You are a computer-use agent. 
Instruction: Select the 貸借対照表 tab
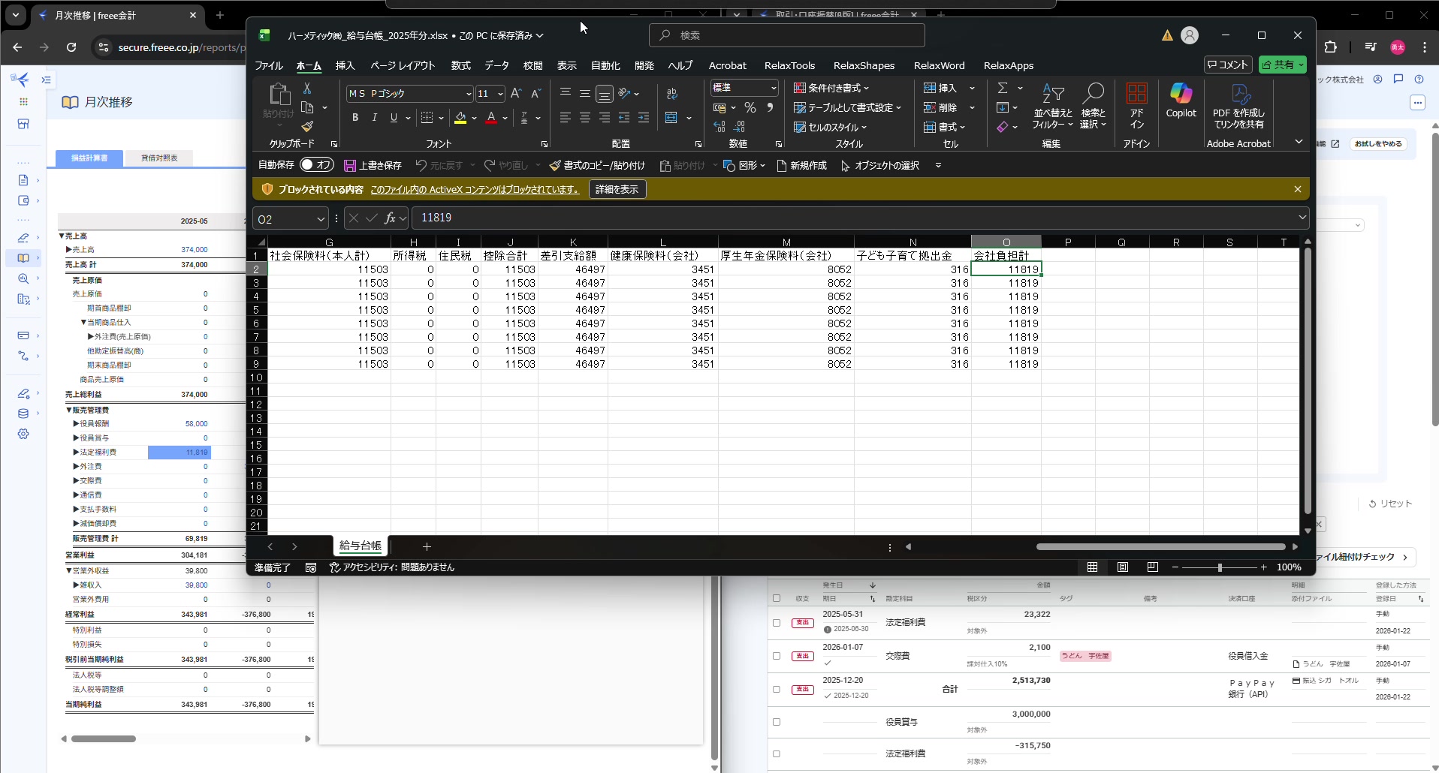(x=159, y=158)
